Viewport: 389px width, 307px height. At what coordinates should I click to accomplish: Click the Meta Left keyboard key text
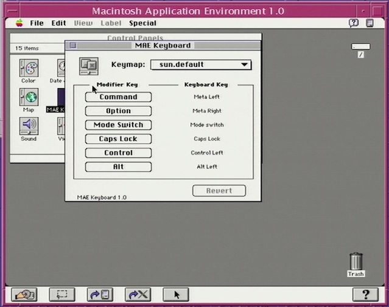pos(206,97)
